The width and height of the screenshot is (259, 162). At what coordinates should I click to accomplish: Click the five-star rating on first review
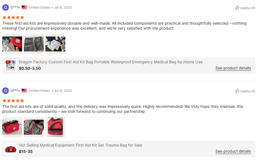13,17
